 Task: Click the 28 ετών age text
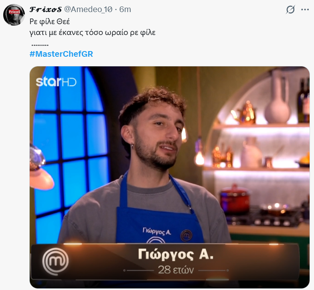[176, 270]
